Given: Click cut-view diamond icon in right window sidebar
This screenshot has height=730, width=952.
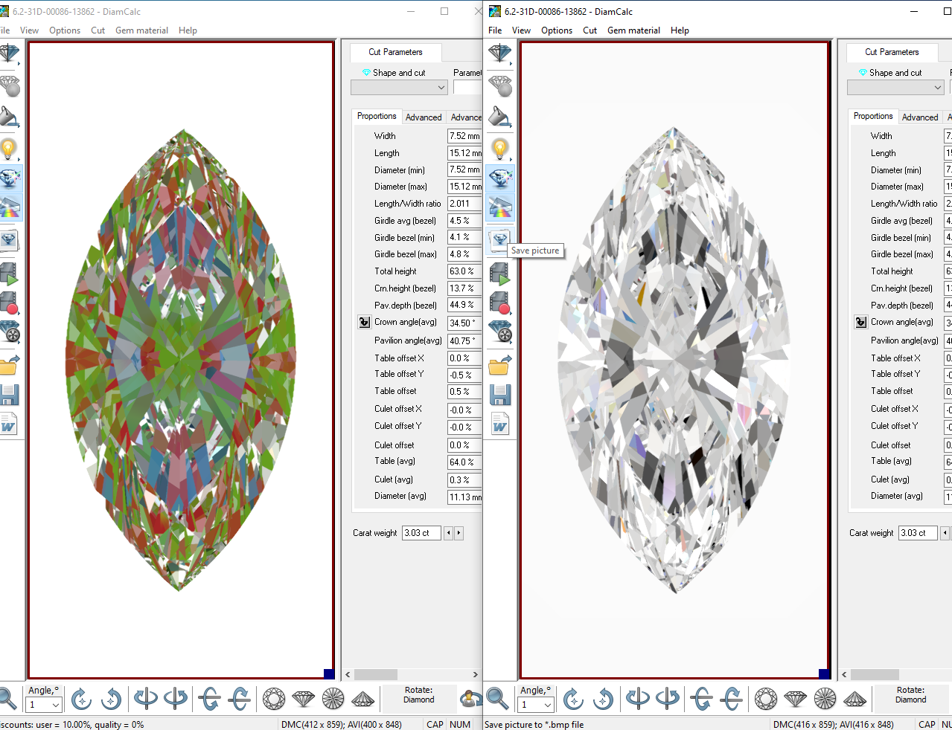Looking at the screenshot, I should [499, 54].
